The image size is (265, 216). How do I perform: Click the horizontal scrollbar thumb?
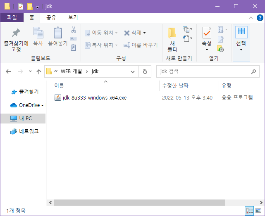click(x=140, y=203)
